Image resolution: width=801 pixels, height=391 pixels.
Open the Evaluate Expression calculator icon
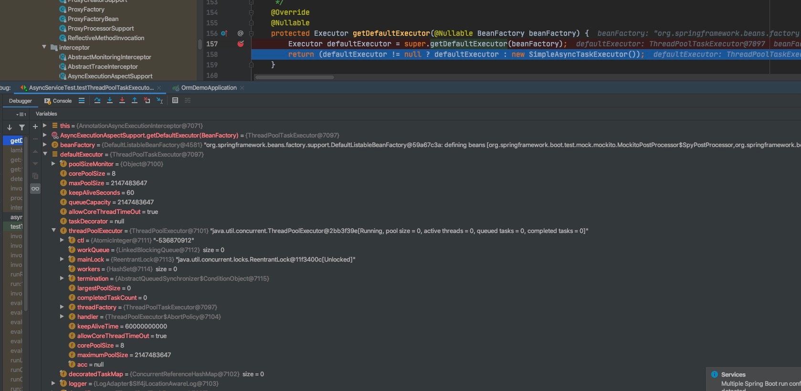coord(175,100)
